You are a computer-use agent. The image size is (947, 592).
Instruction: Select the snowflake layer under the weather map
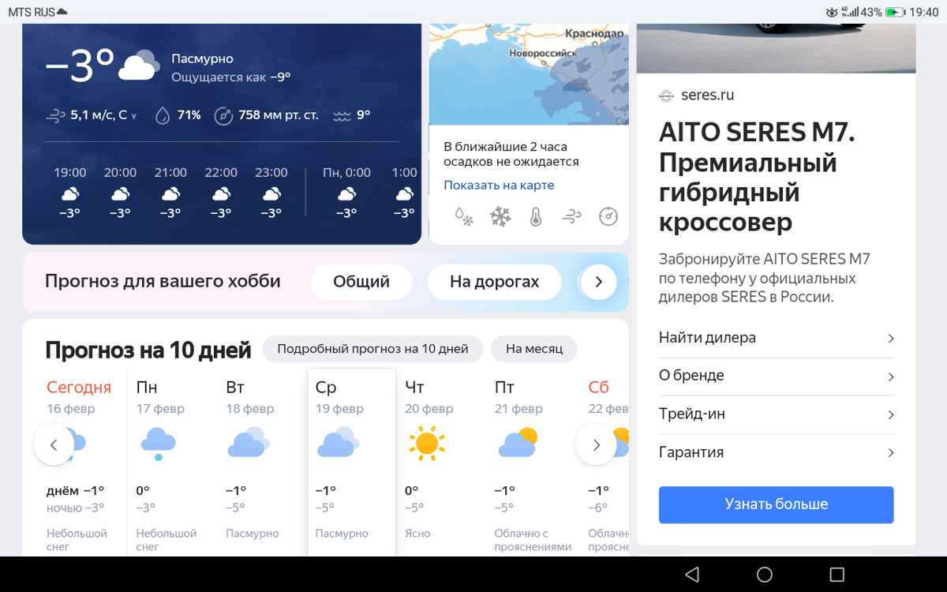pos(500,215)
